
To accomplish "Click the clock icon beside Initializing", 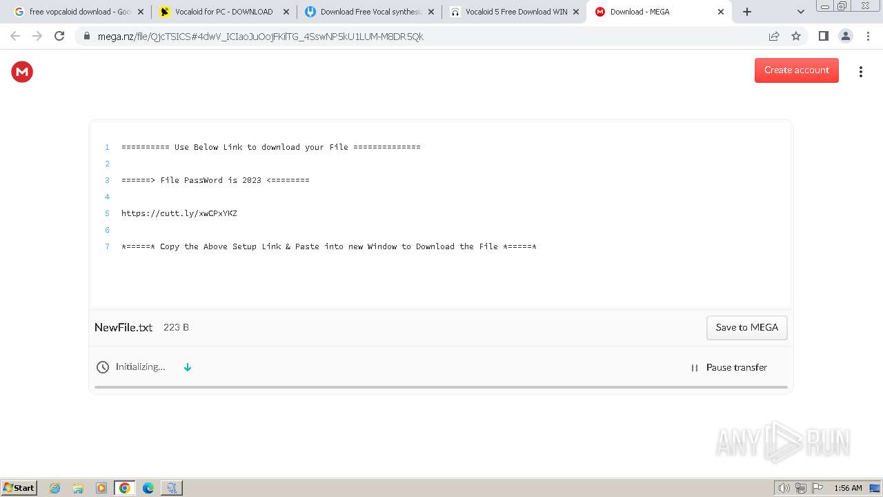I will pyautogui.click(x=103, y=367).
